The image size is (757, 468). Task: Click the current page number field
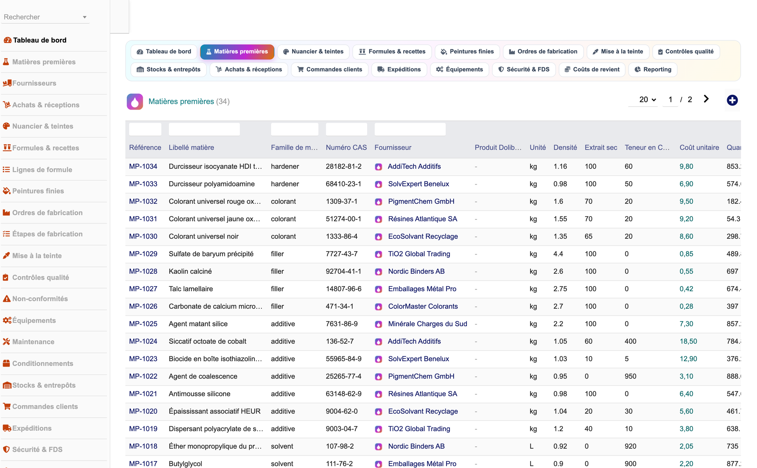(670, 100)
